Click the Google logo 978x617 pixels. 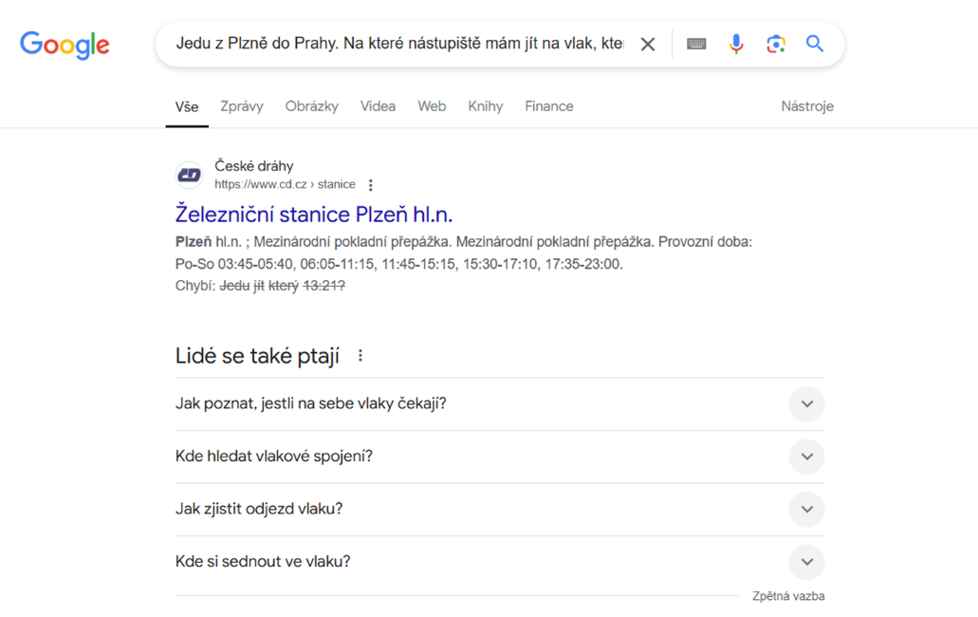coord(65,44)
